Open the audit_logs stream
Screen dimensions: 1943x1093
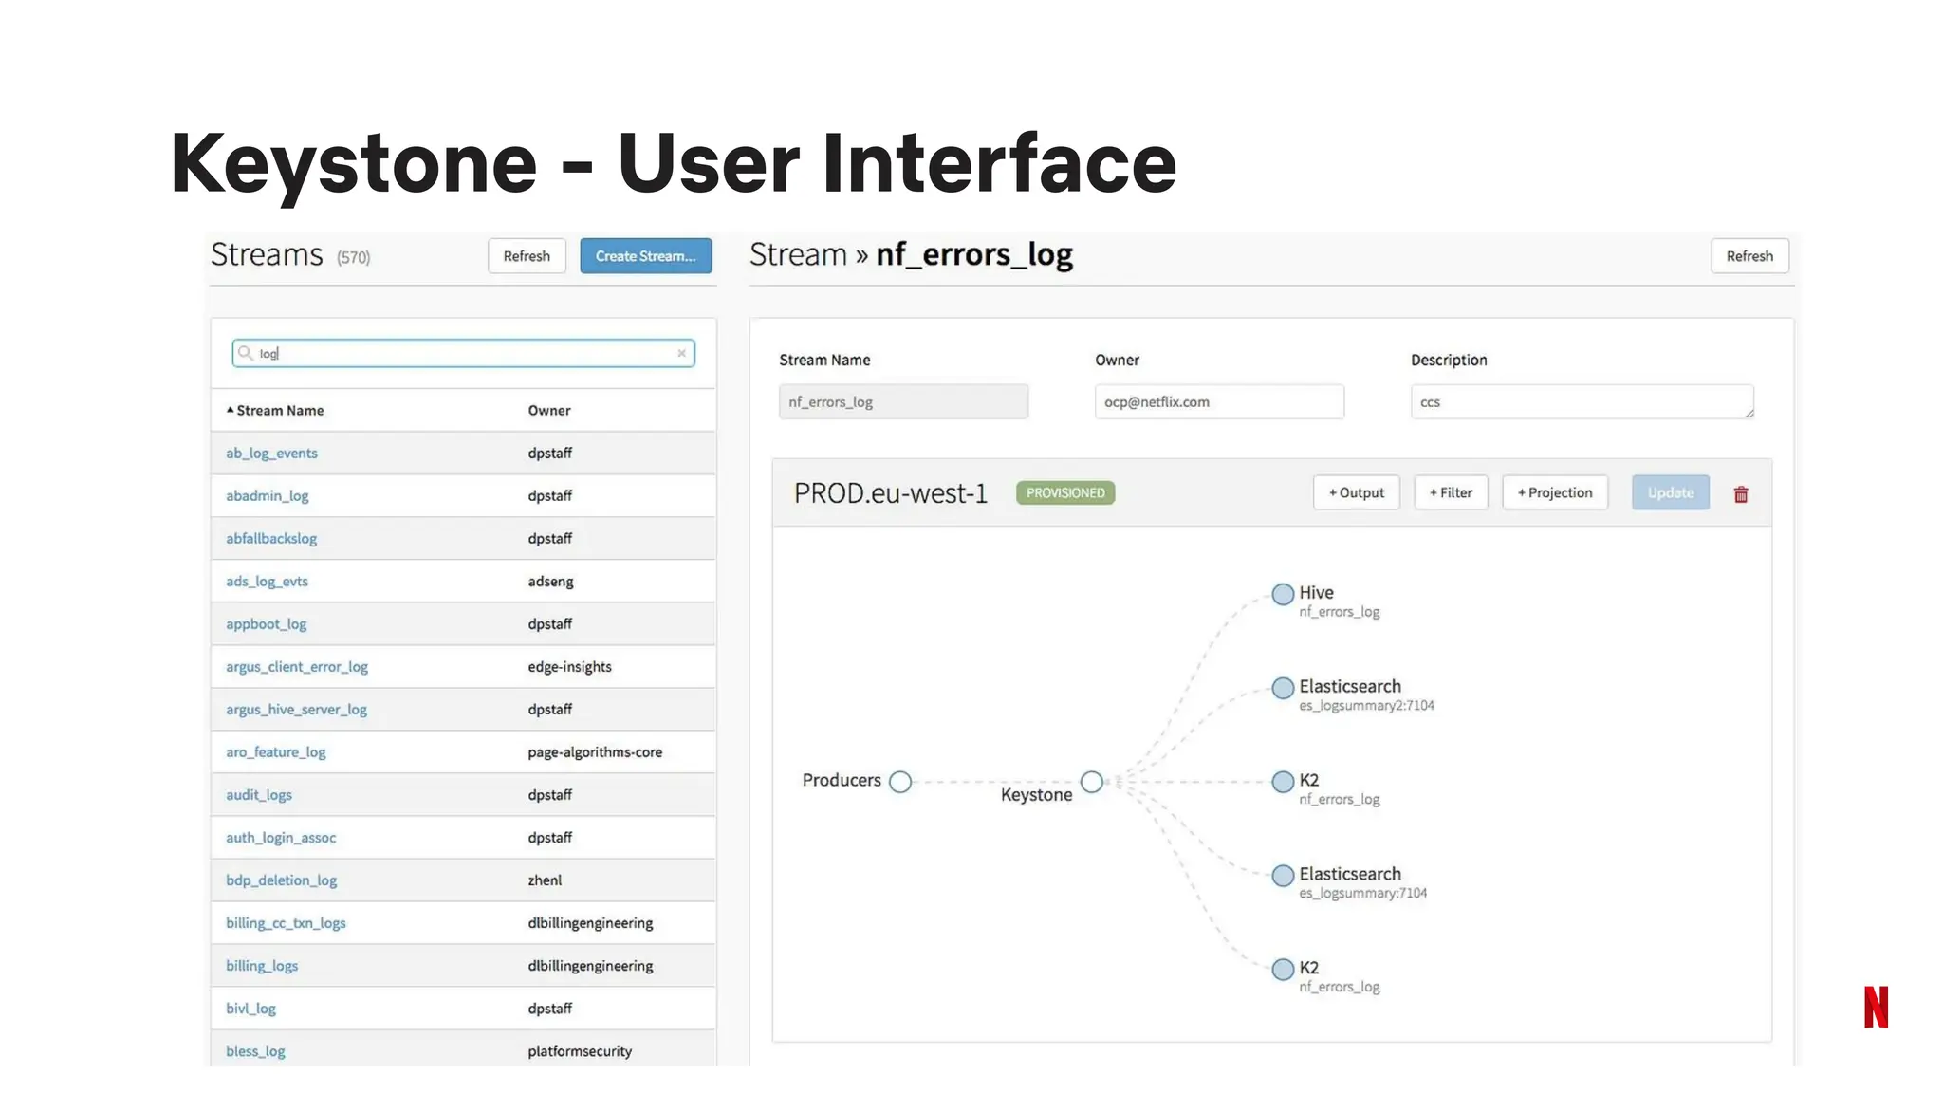pyautogui.click(x=258, y=795)
